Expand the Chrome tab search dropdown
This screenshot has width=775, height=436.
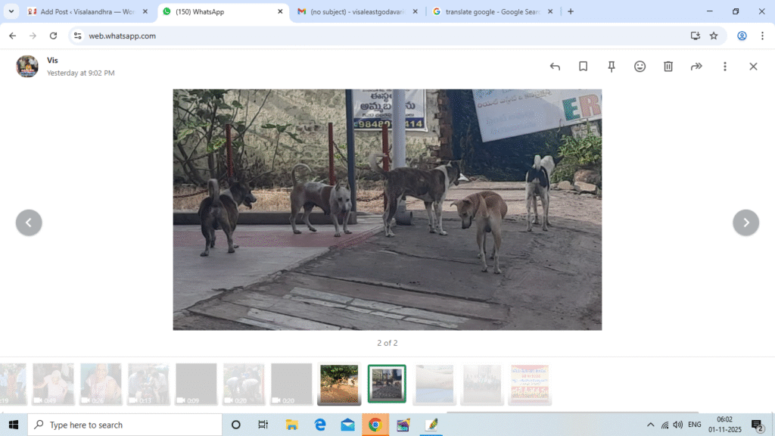(11, 11)
